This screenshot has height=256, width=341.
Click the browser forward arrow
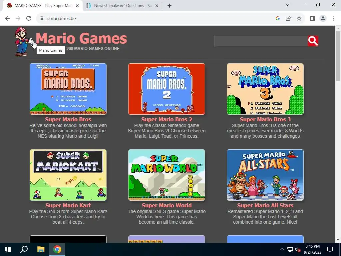coord(18,19)
